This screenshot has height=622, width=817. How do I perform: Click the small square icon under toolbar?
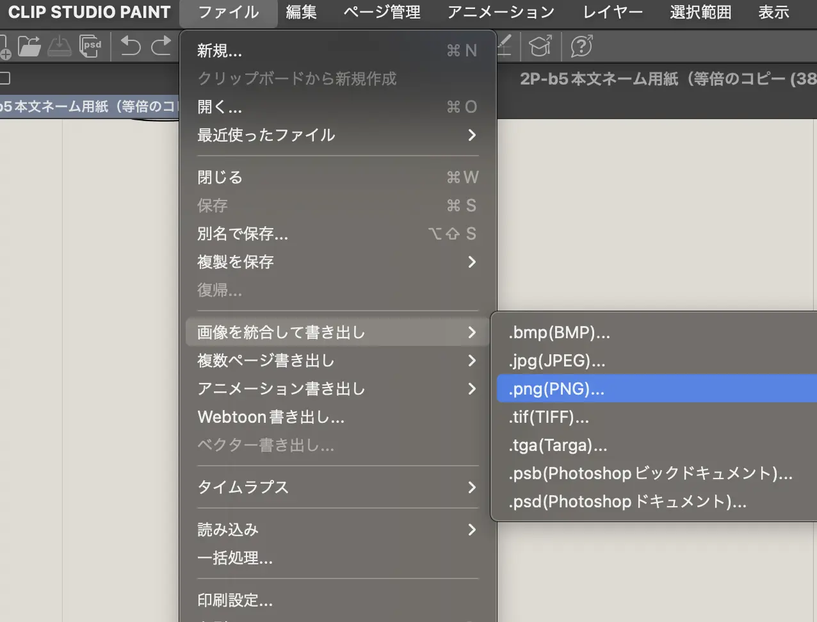pos(4,79)
